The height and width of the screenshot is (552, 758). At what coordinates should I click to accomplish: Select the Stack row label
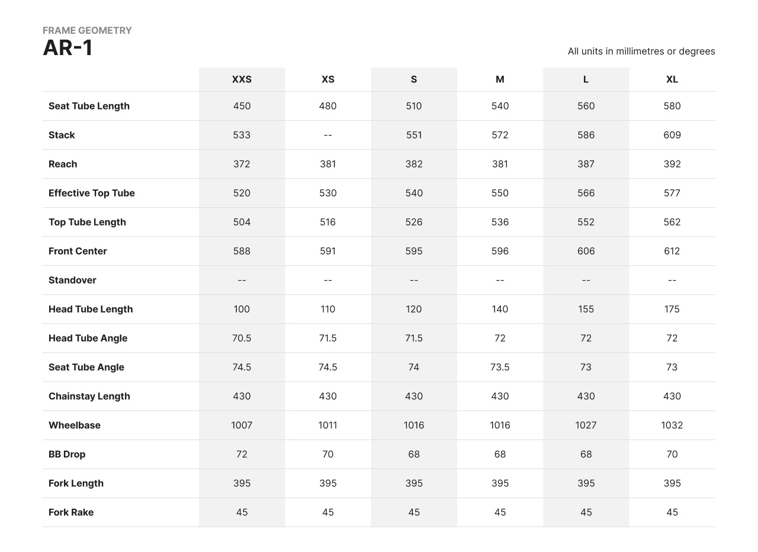(62, 135)
